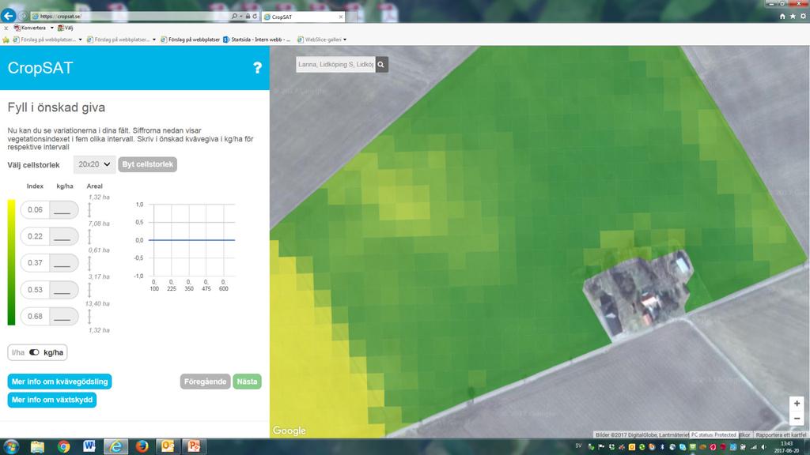The image size is (810, 455).
Task: Launch Firefox from the taskbar
Action: coord(142,446)
